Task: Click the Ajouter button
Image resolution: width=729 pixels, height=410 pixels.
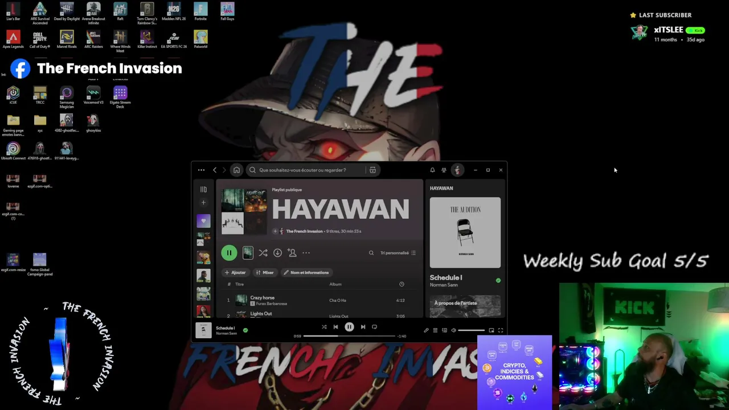Action: pos(235,272)
